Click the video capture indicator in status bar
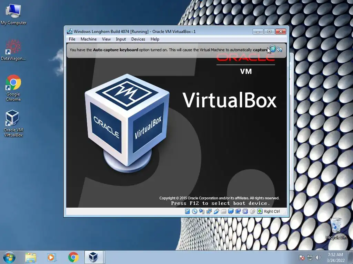The width and height of the screenshot is (353, 264). tap(238, 211)
